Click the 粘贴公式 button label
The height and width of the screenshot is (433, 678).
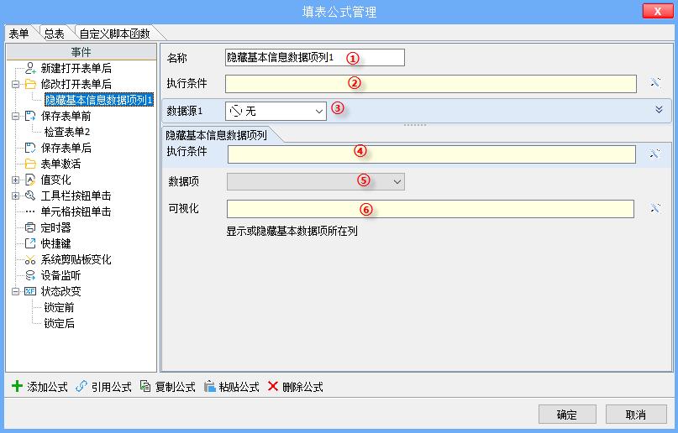tap(239, 387)
